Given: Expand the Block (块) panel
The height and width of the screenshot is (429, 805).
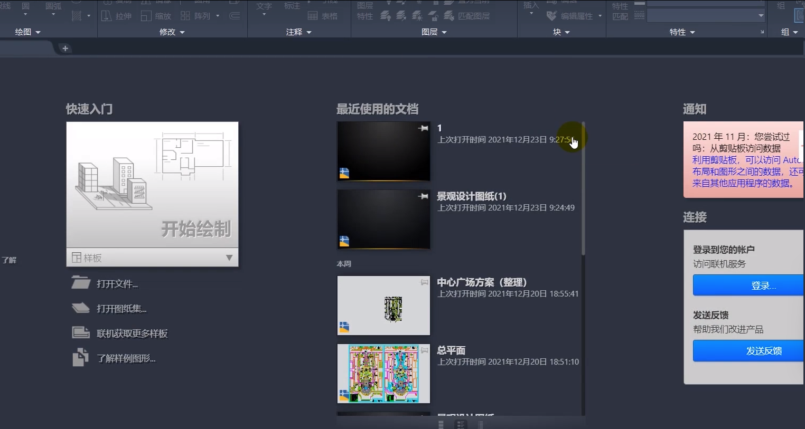Looking at the screenshot, I should pos(561,32).
